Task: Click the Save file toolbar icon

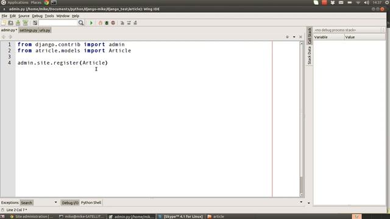Action: [18, 23]
